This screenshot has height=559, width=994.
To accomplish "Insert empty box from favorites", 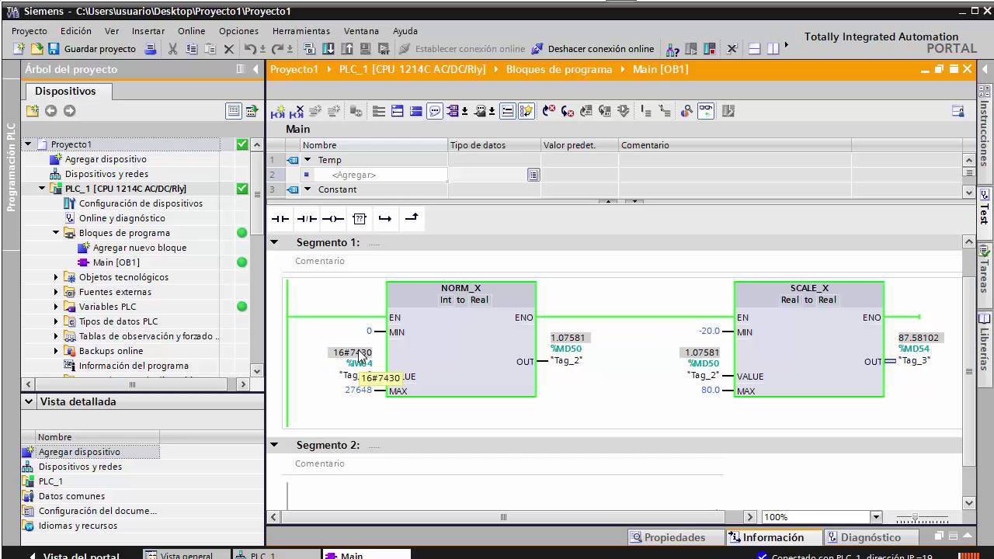I will [x=359, y=219].
